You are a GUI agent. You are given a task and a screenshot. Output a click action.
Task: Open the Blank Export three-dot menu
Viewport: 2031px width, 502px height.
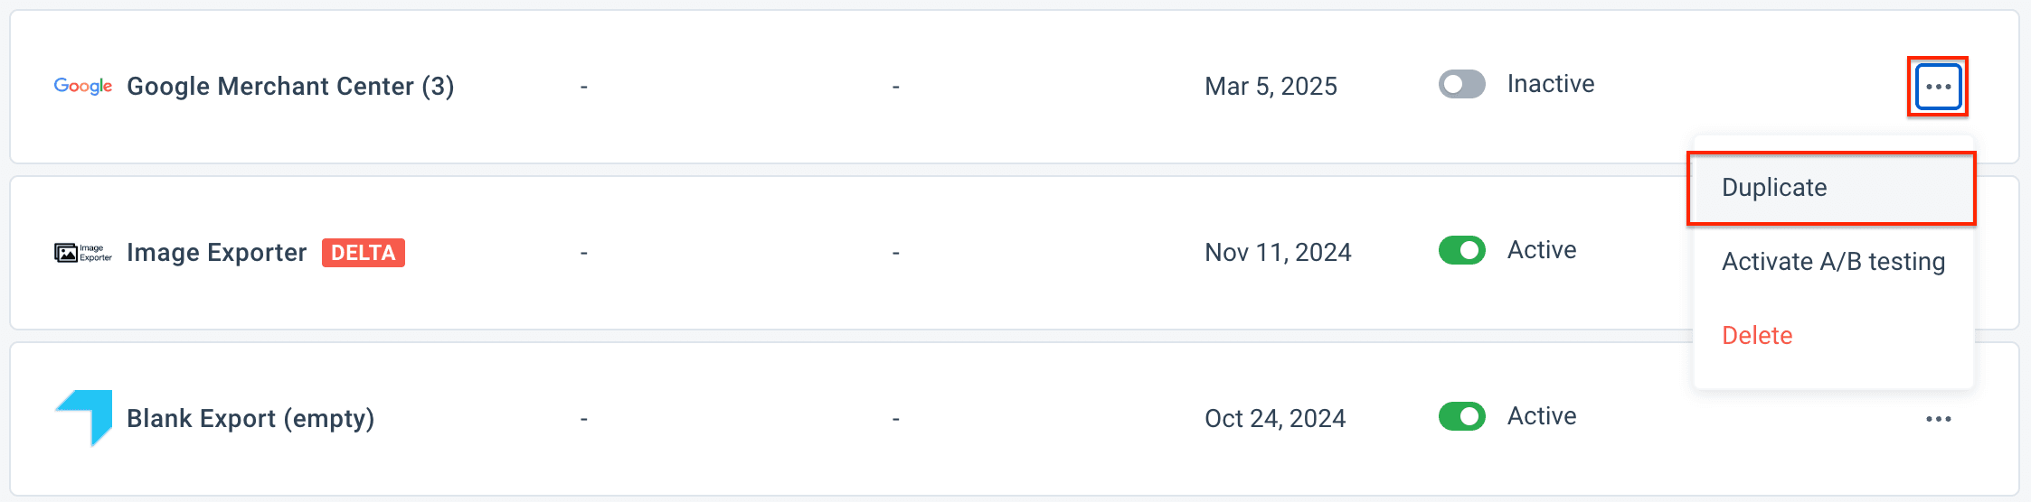coord(1938,419)
